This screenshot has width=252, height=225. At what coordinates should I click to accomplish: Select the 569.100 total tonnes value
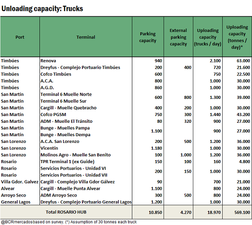coord(241,212)
